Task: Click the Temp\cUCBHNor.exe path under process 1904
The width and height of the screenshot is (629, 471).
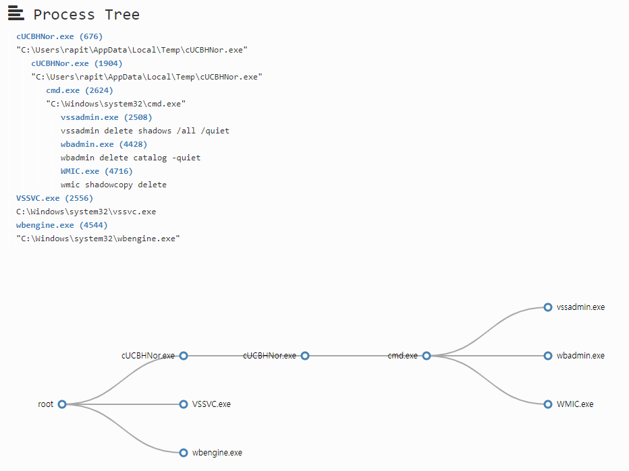Action: point(147,77)
